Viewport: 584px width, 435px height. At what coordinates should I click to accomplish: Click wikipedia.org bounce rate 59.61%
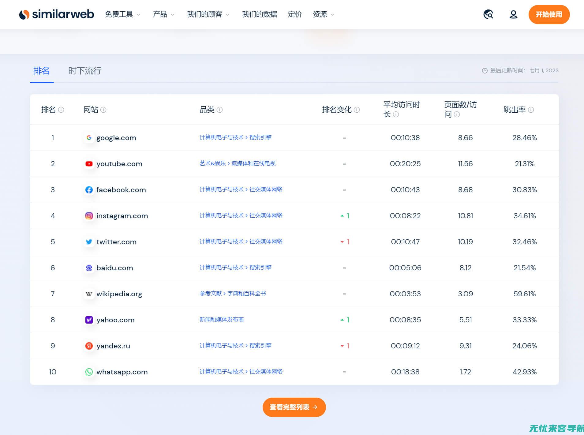525,294
